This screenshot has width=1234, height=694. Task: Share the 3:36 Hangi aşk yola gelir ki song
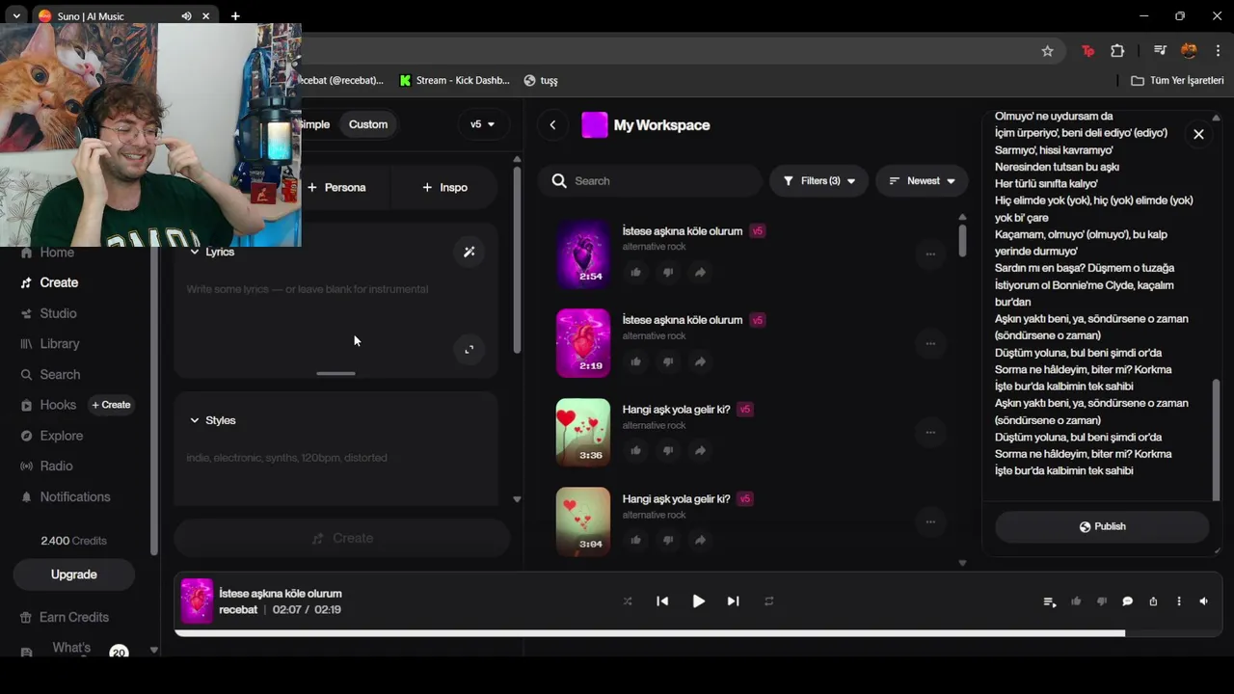[701, 450]
